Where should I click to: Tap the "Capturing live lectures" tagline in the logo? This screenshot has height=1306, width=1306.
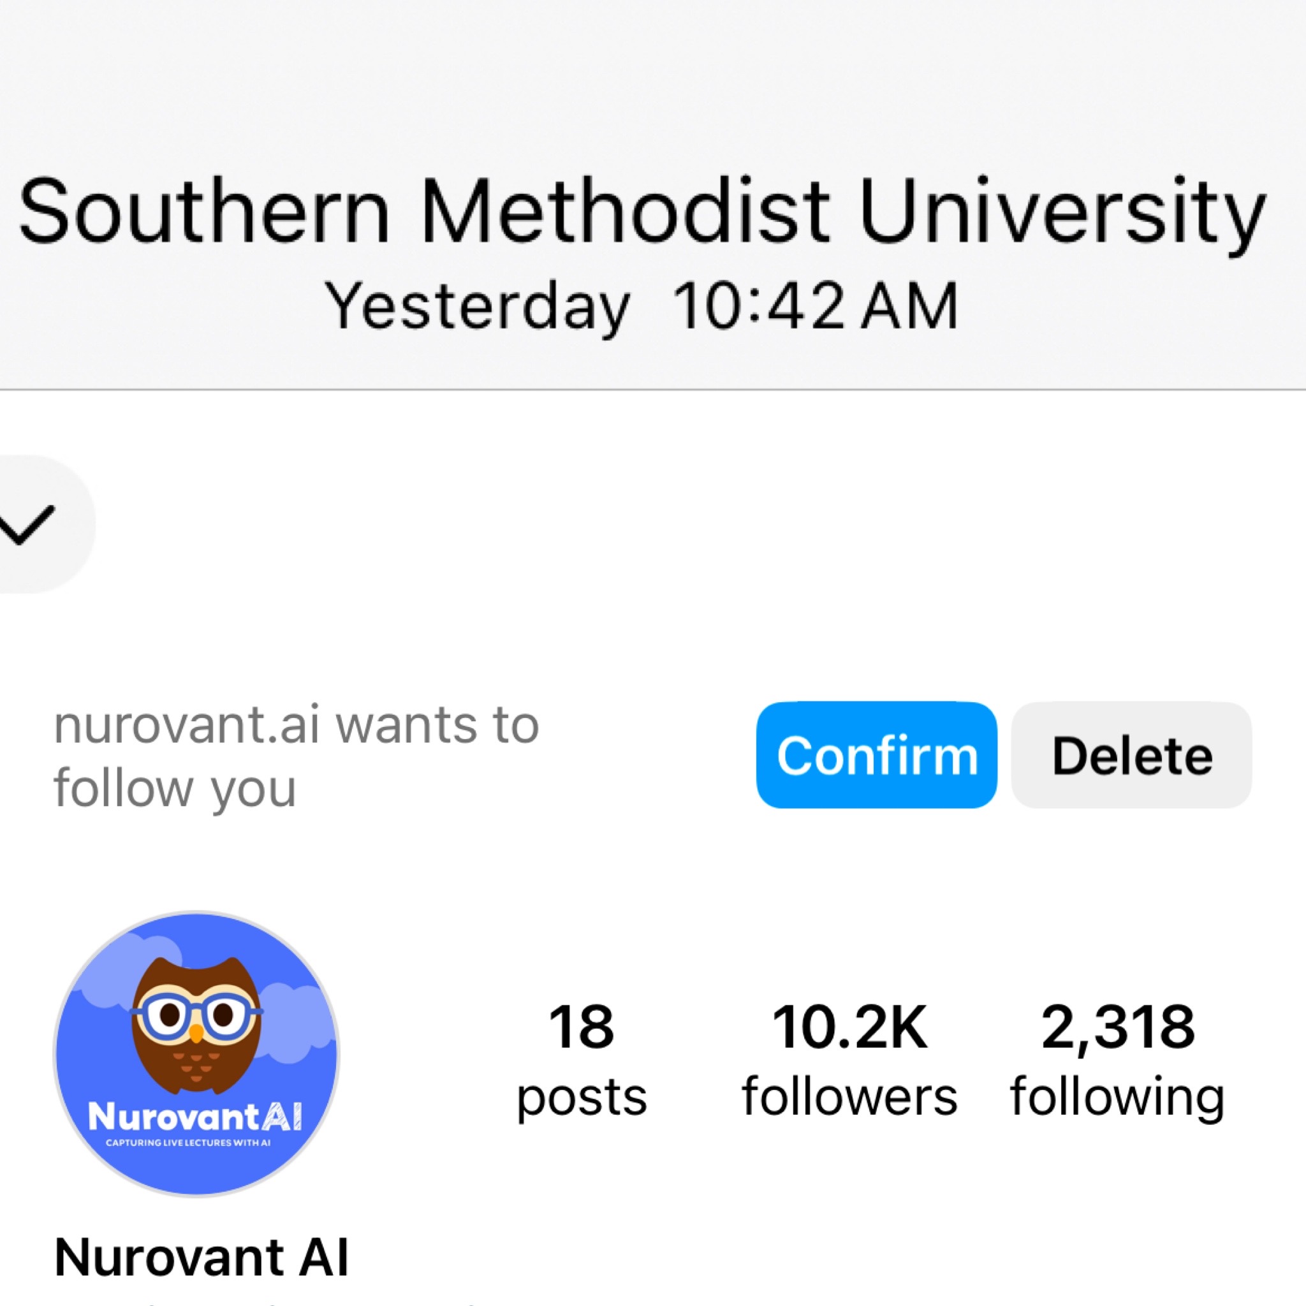coord(188,1143)
